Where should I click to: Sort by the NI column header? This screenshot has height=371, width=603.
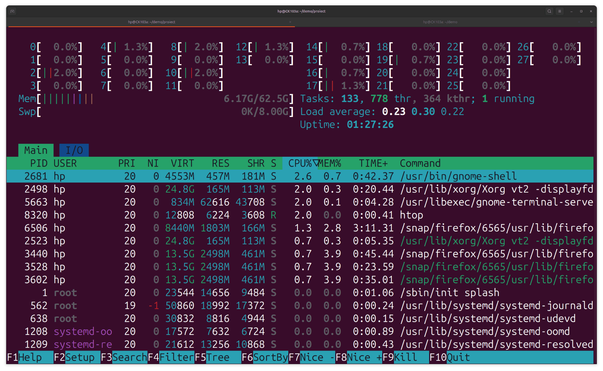153,163
